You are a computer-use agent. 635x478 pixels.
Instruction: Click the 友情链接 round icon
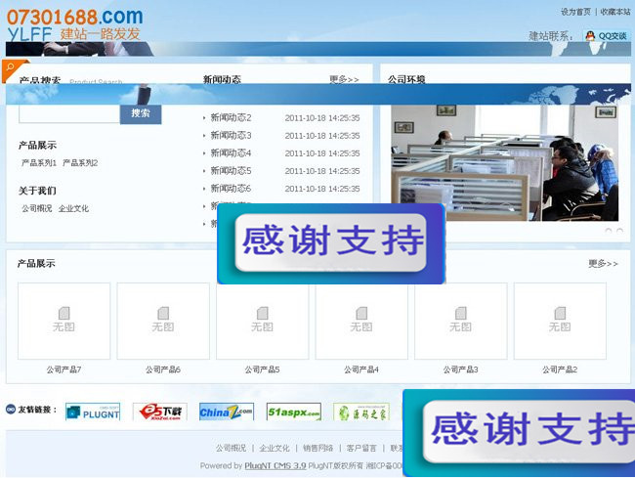11,410
